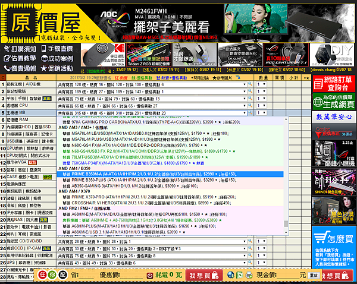Image resolution: width=357 pixels, height=284 pixels.
Task: Open ROG Centurion 7.1 banner thumbnail
Action: [x=286, y=55]
